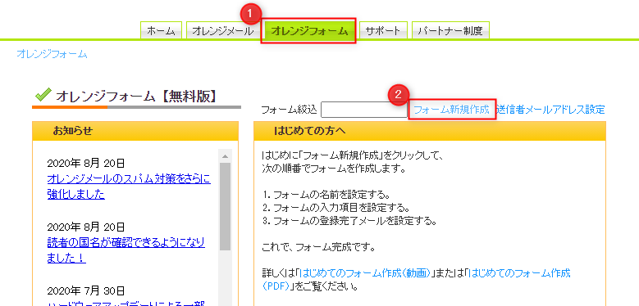The image size is (639, 306).
Task: Click the text 2. フォームの入力項目を設定する。
Action: point(335,208)
